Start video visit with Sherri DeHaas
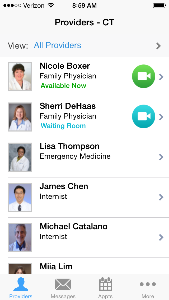Image resolution: width=169 pixels, height=300 pixels. (143, 116)
